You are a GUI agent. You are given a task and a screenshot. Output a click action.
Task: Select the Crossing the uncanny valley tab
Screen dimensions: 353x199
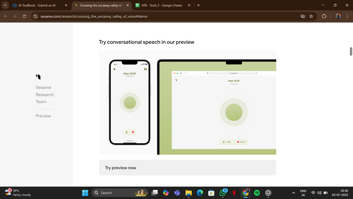pos(101,5)
